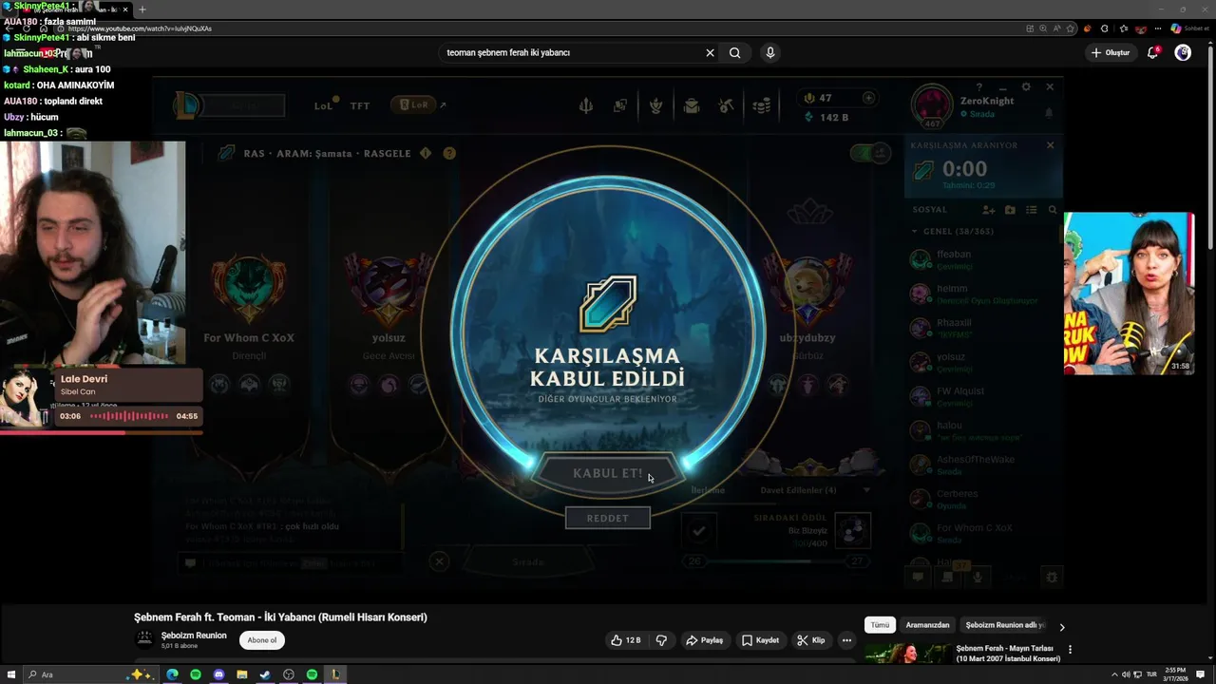The width and height of the screenshot is (1216, 684).
Task: Like the video (12 B)
Action: point(626,640)
